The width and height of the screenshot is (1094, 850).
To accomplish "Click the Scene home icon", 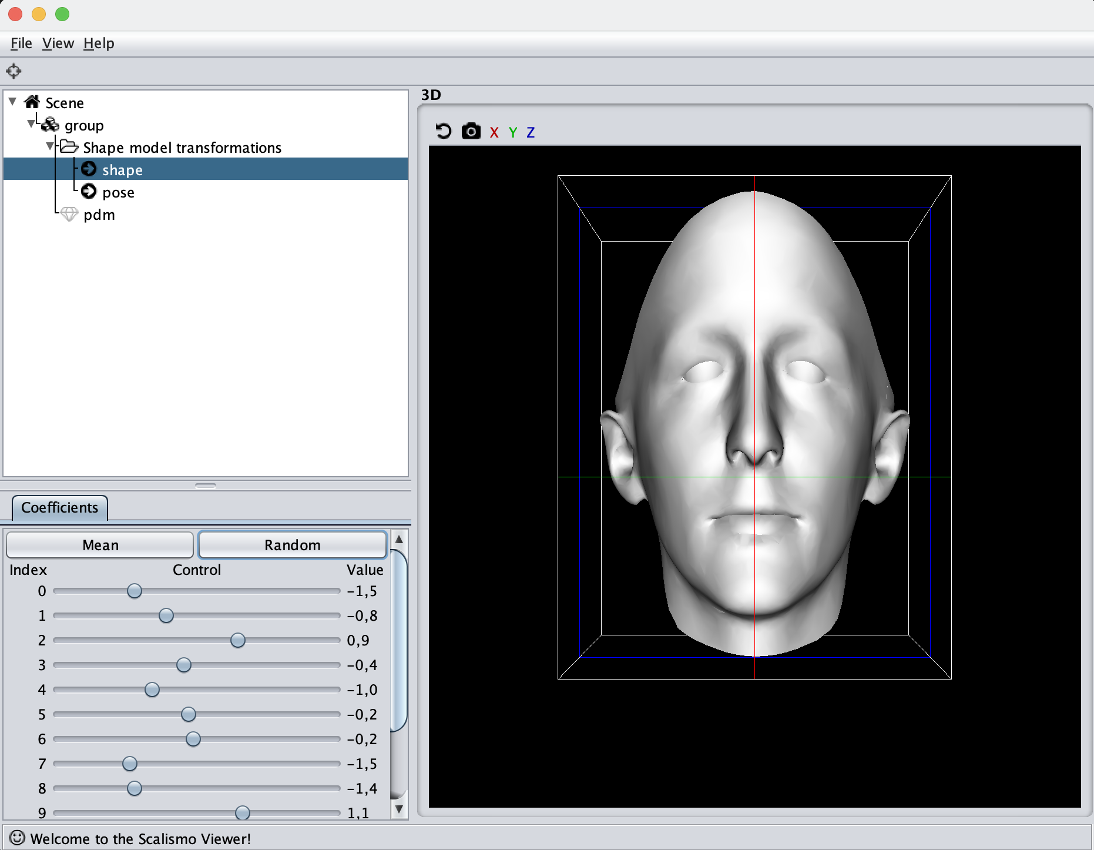I will click(32, 102).
